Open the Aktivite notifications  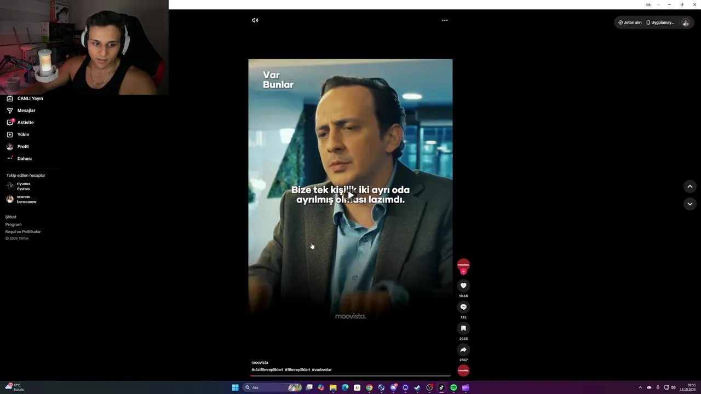pyautogui.click(x=20, y=123)
